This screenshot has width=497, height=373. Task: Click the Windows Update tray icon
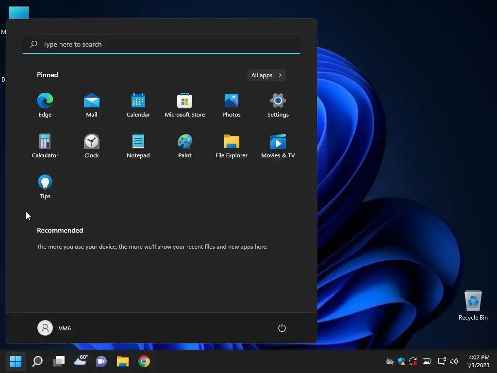pyautogui.click(x=413, y=361)
